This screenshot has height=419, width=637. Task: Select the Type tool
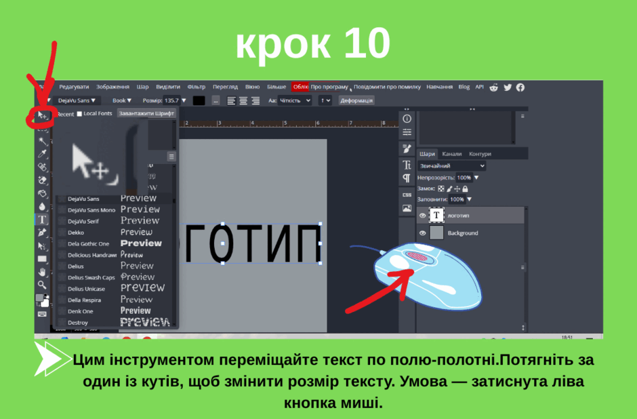point(42,220)
